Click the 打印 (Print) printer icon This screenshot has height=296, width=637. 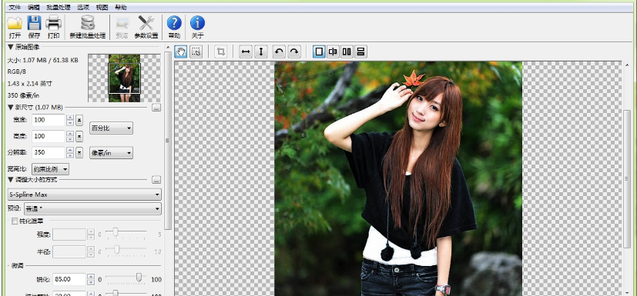tap(53, 23)
